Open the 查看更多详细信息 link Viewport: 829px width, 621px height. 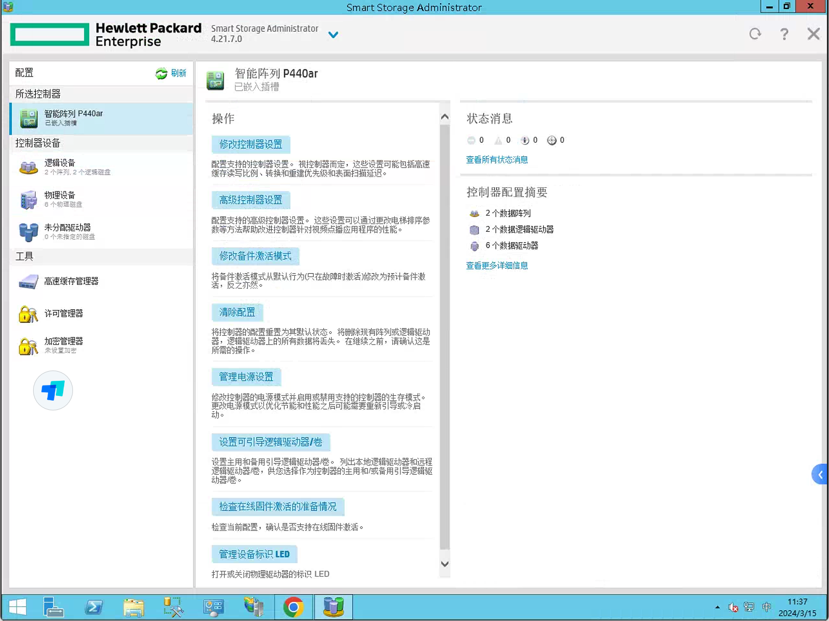[x=497, y=265]
